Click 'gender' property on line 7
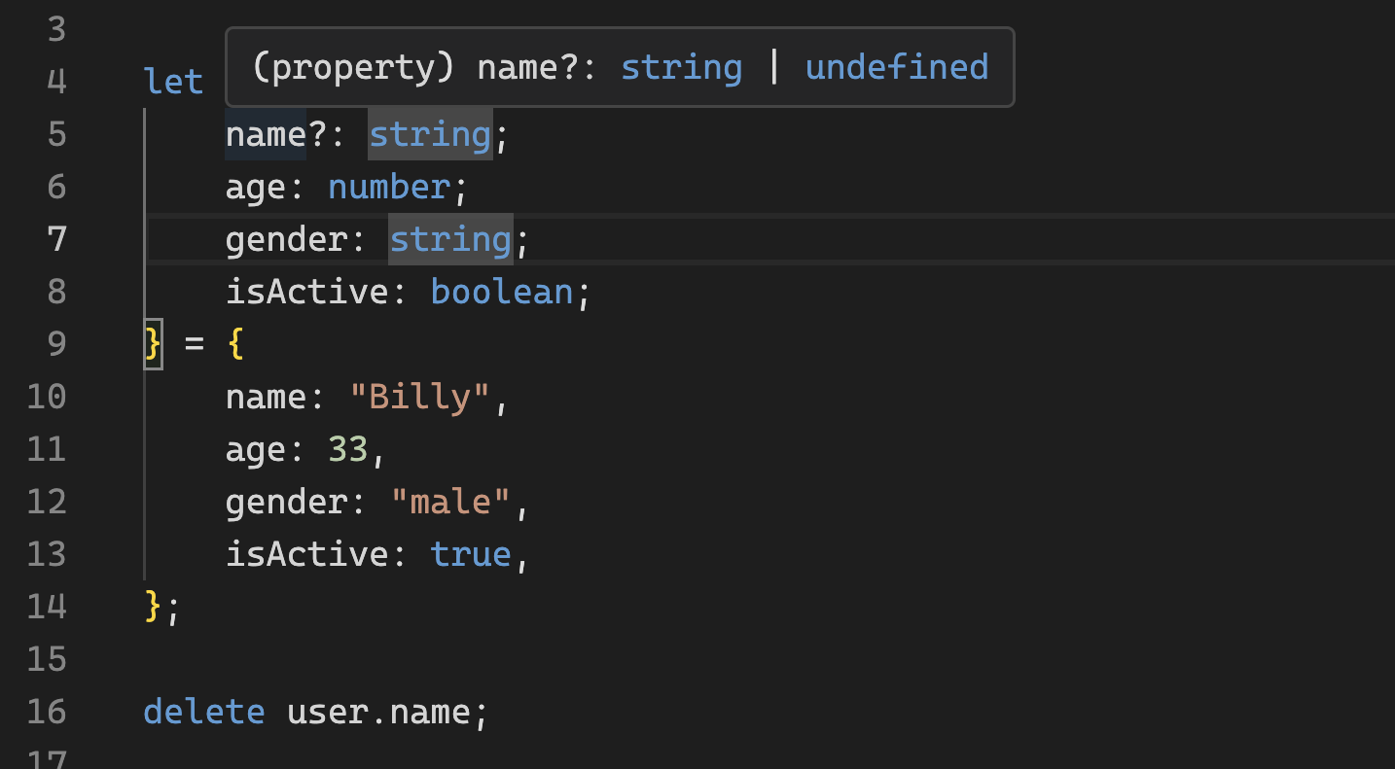The height and width of the screenshot is (769, 1395). pos(286,239)
